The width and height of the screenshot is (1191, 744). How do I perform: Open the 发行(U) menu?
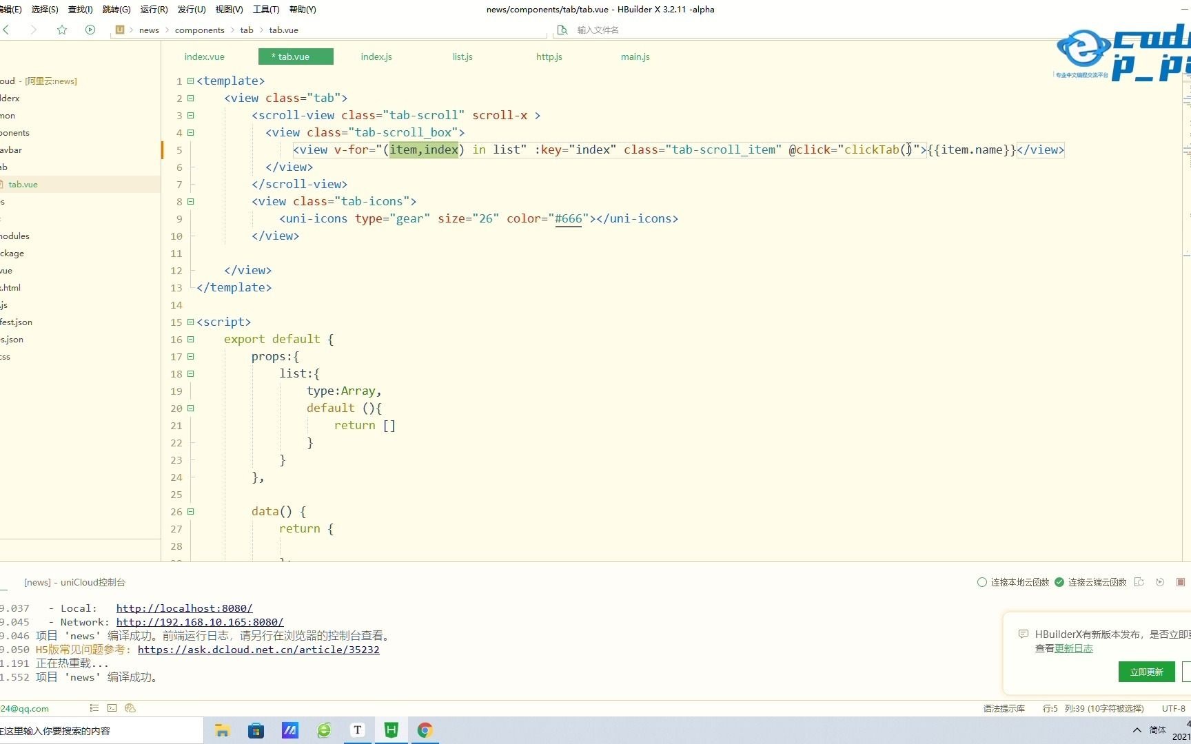(x=192, y=10)
